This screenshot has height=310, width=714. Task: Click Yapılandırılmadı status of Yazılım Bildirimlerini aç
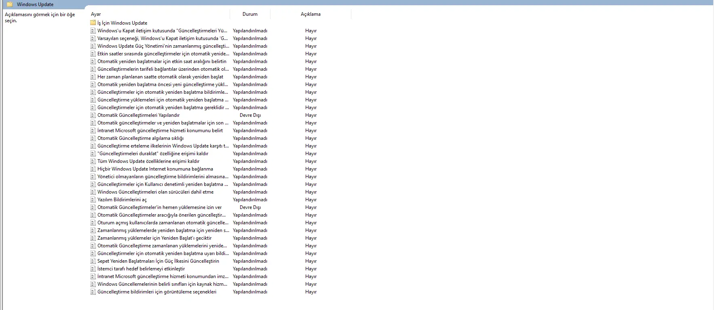pos(250,200)
